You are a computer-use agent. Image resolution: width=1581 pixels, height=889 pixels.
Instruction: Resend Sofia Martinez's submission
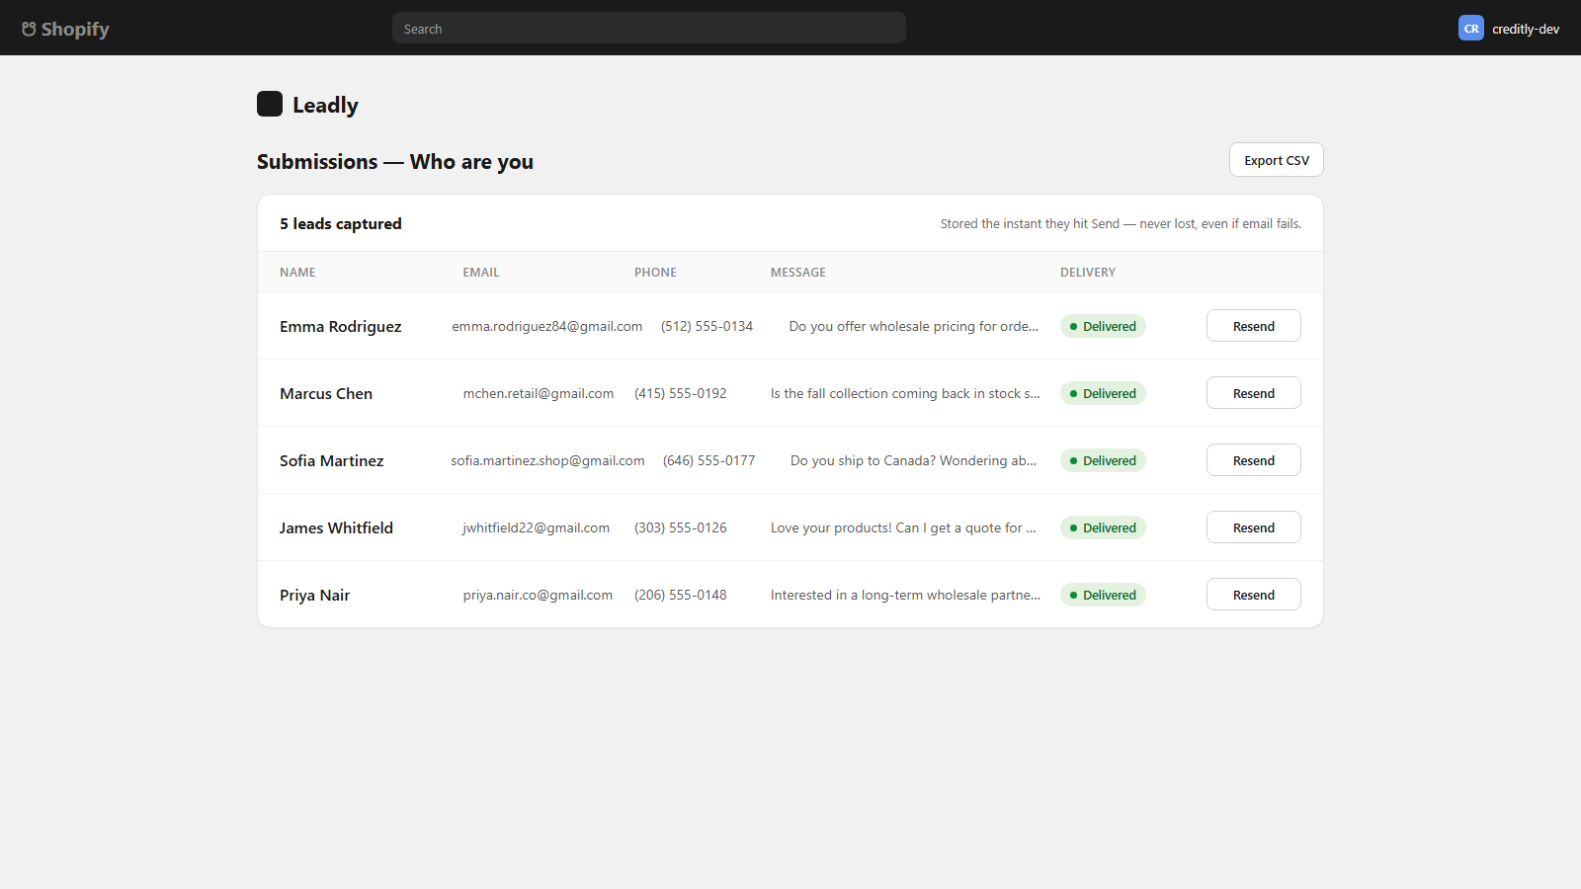pos(1254,460)
